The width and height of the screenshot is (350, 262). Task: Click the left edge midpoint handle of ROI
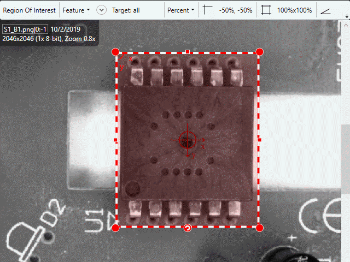(x=115, y=140)
